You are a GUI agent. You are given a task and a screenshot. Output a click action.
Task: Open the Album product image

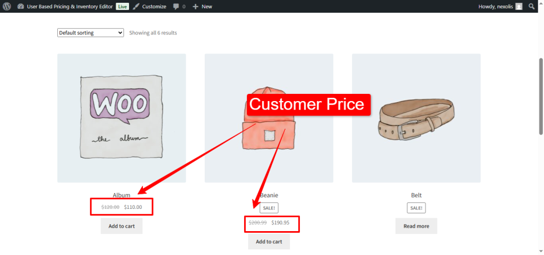(121, 118)
